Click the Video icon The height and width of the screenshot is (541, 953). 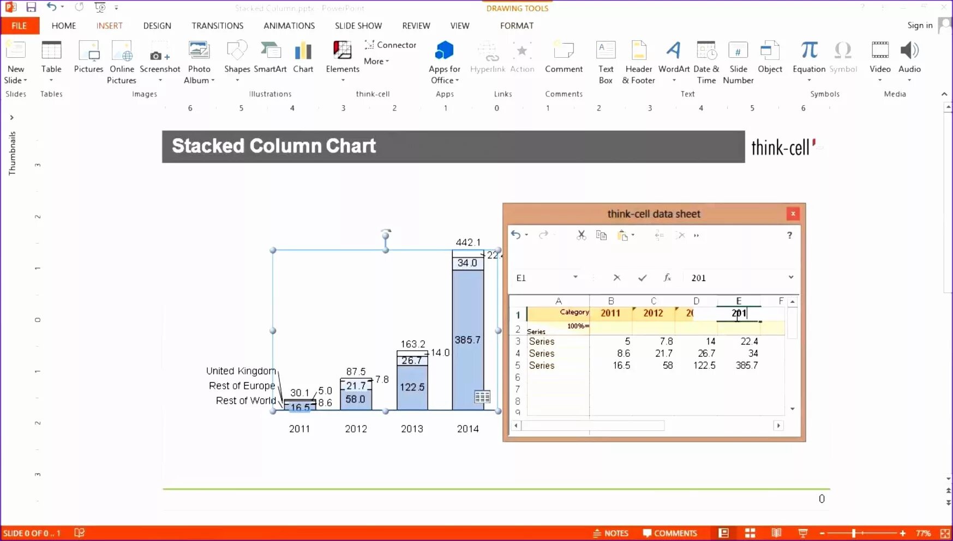tap(880, 51)
